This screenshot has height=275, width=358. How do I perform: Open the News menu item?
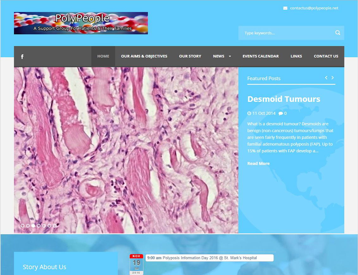pos(218,56)
